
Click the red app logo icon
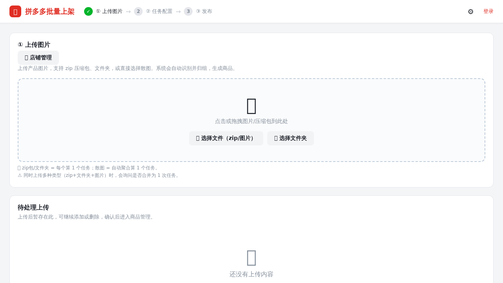tap(15, 11)
